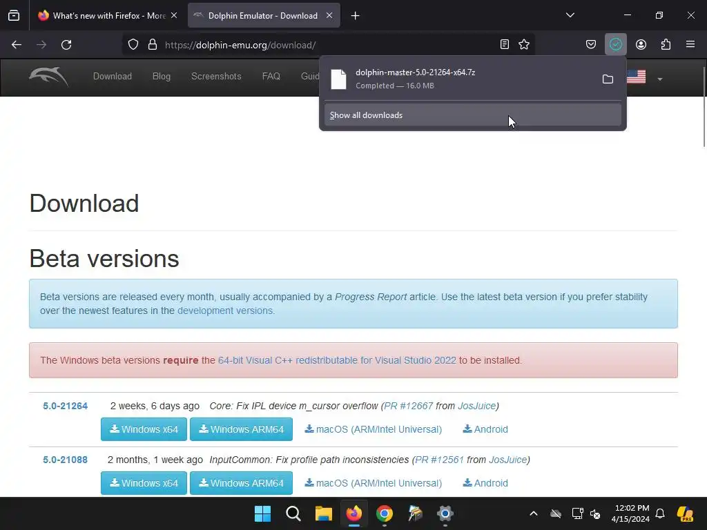
Task: Download Android build of 5.0-21264
Action: (x=485, y=429)
